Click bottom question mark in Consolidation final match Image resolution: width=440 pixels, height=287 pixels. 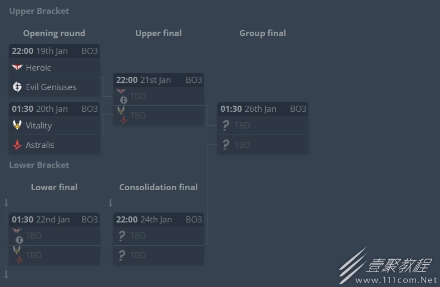121,255
